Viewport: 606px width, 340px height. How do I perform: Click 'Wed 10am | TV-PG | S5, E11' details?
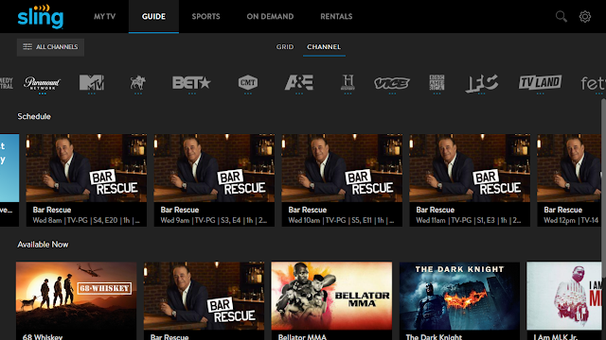pos(341,220)
